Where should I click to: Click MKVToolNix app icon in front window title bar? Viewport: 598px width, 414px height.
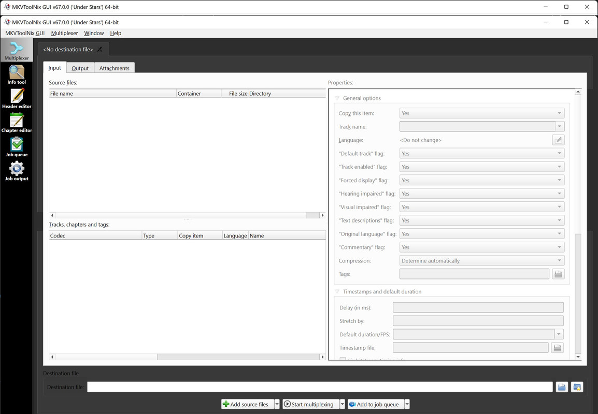pyautogui.click(x=7, y=22)
